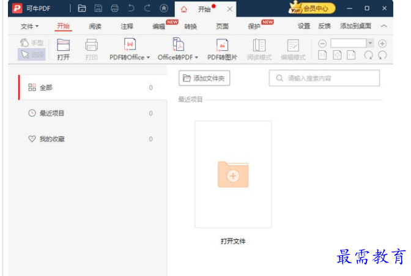Activate the Select arrow tool

pos(32,54)
